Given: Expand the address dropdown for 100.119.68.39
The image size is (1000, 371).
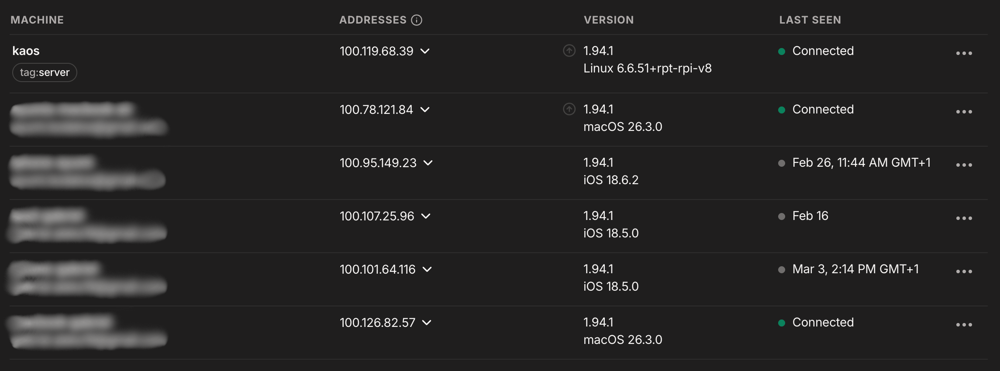Looking at the screenshot, I should (428, 52).
